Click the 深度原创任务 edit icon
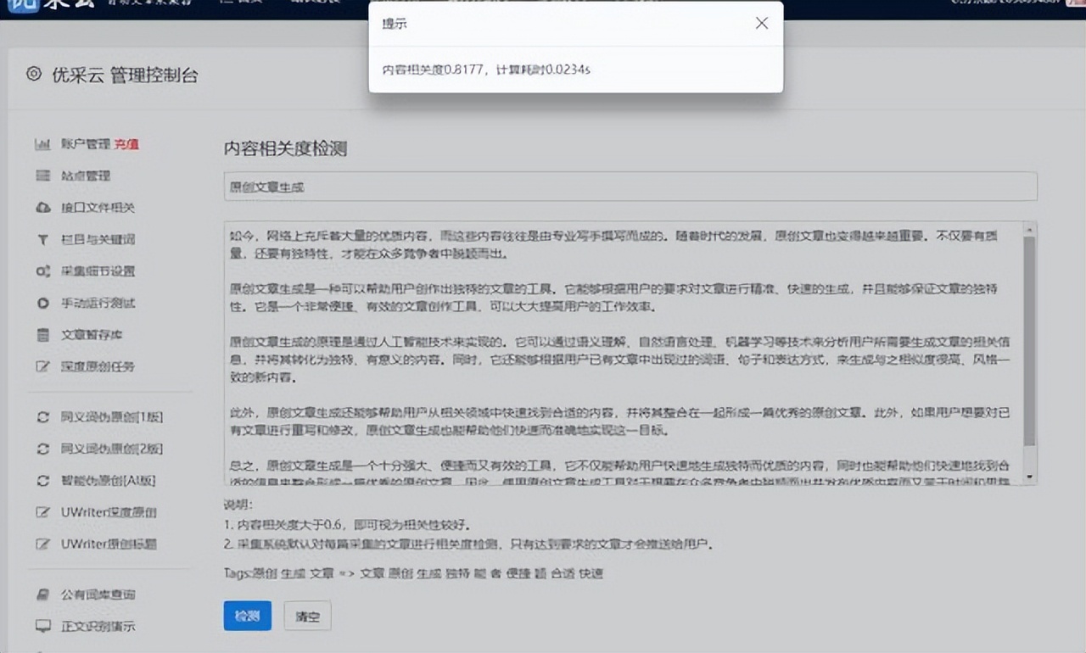Screen dimensions: 1086x653 click(x=42, y=366)
